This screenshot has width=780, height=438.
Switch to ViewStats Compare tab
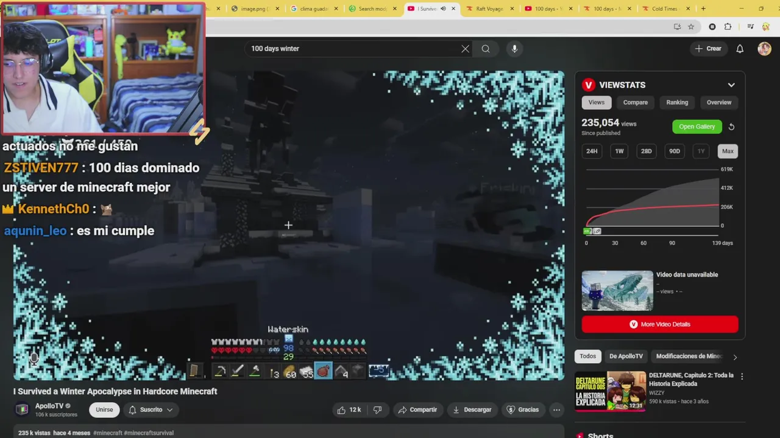pos(635,102)
